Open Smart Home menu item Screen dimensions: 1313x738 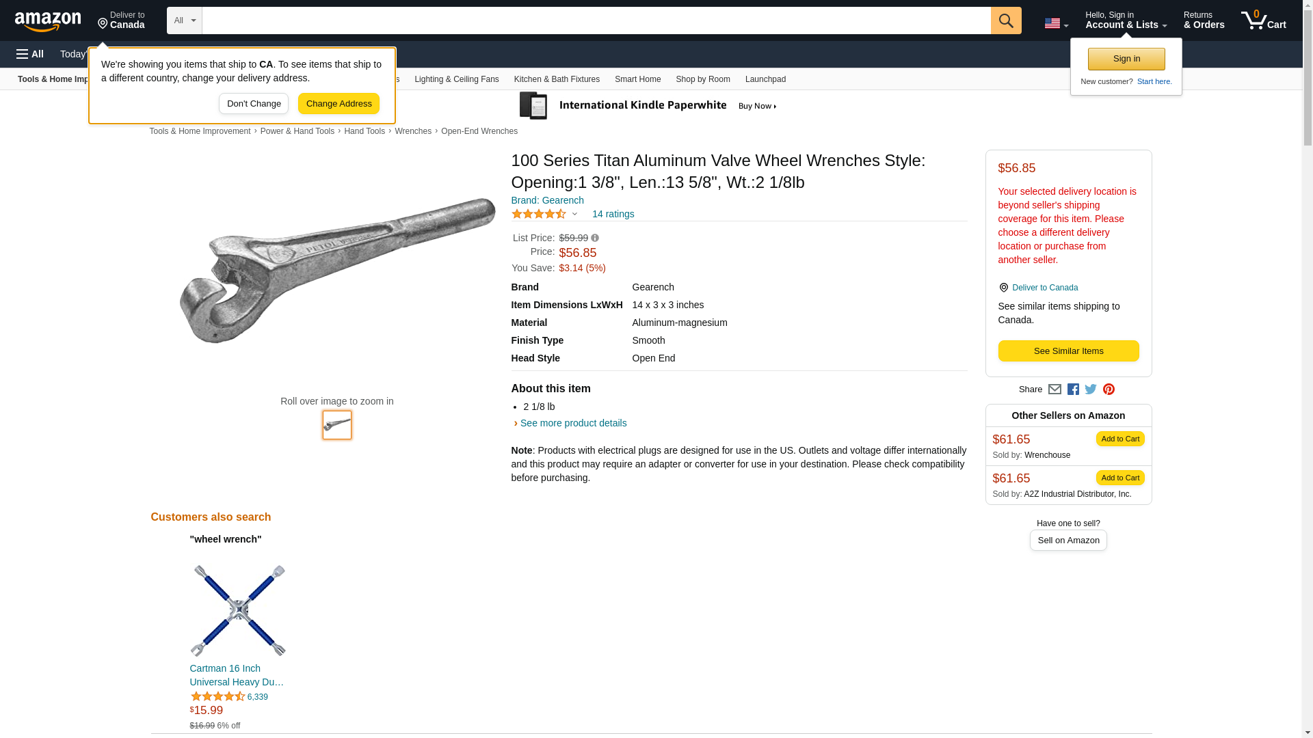pyautogui.click(x=637, y=79)
